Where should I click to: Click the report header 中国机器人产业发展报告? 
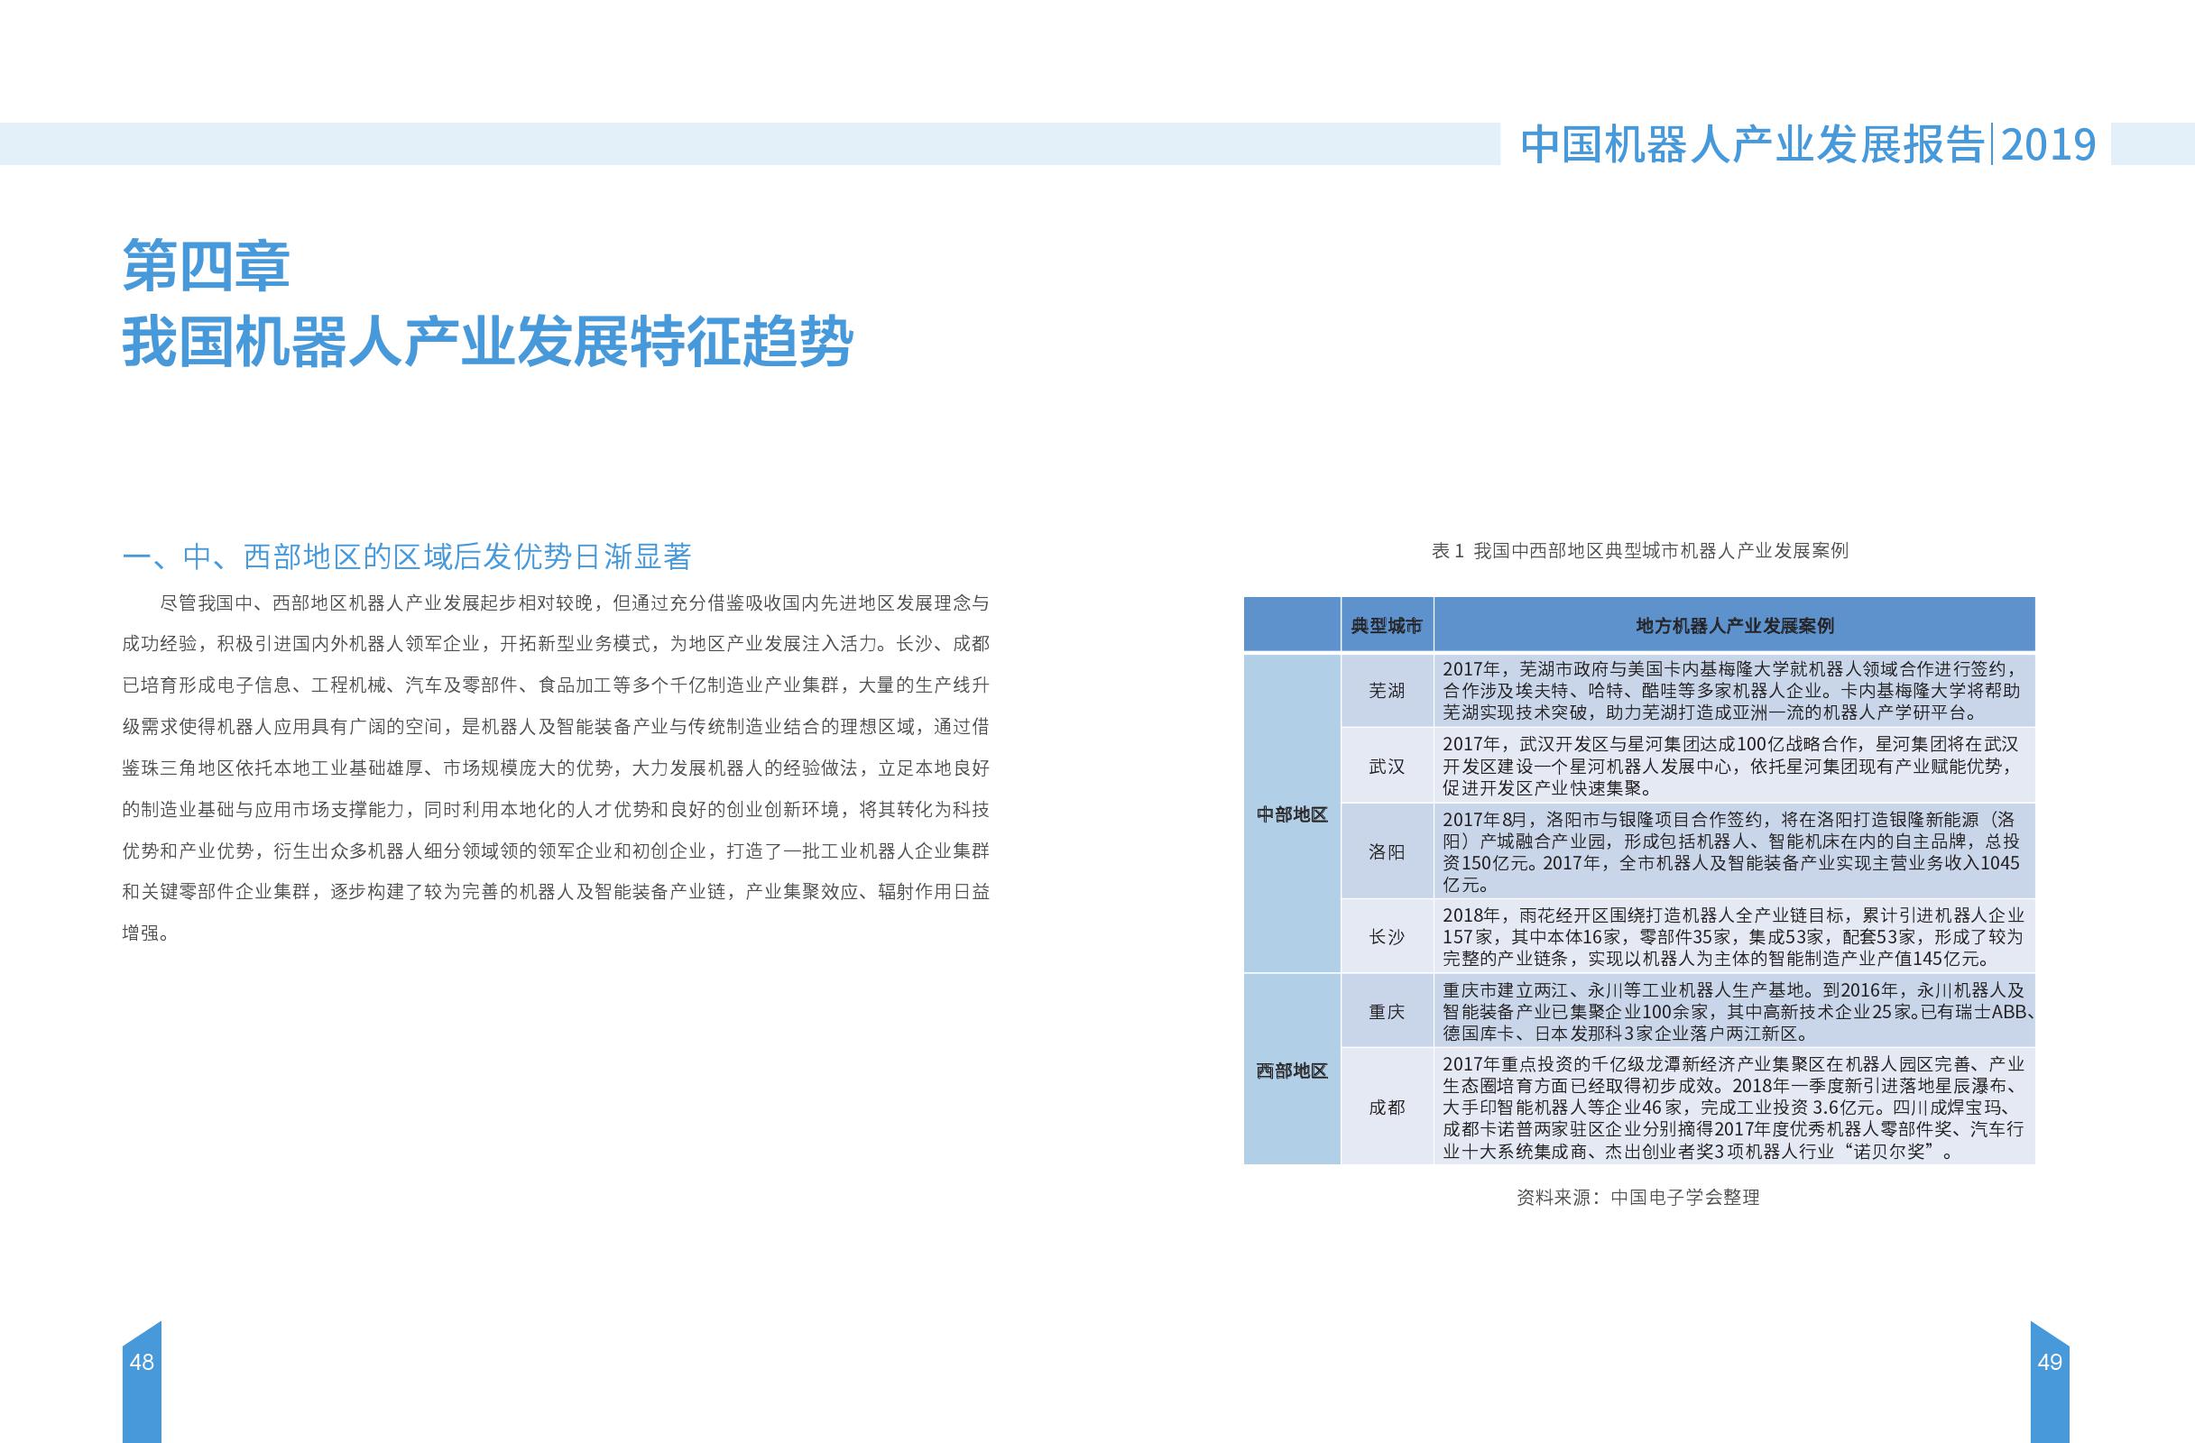click(1751, 145)
